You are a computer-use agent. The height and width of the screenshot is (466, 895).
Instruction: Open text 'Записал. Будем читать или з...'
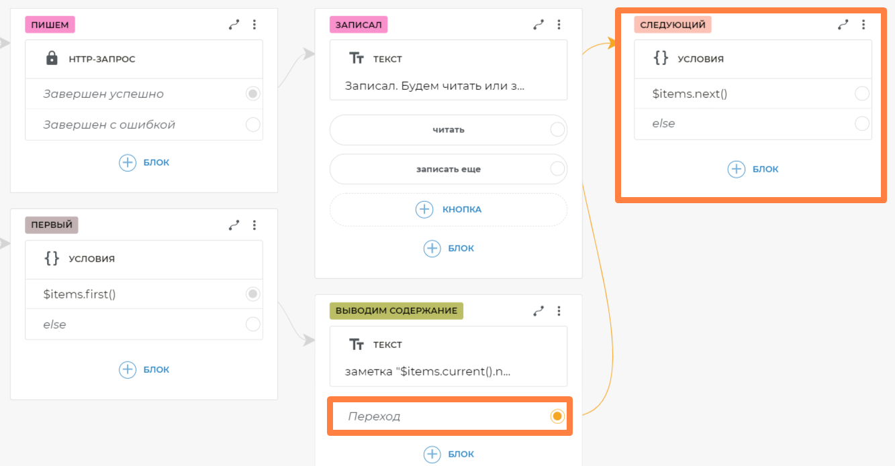pos(434,86)
